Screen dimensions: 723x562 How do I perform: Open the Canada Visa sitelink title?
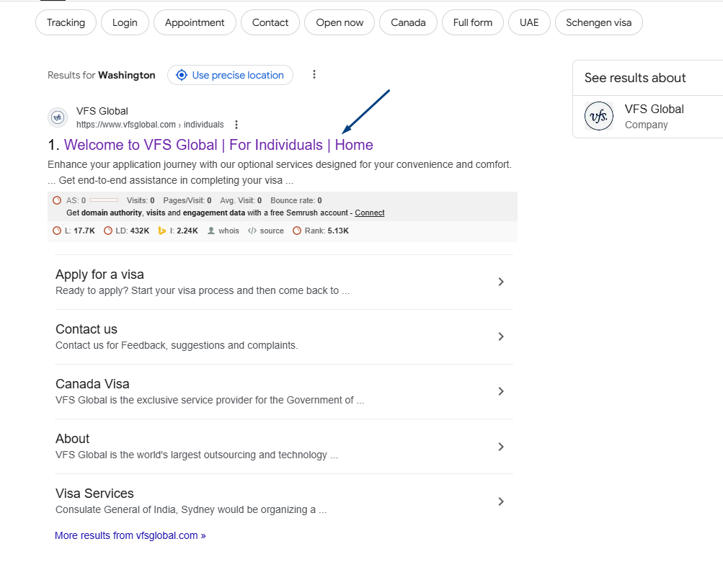click(92, 384)
